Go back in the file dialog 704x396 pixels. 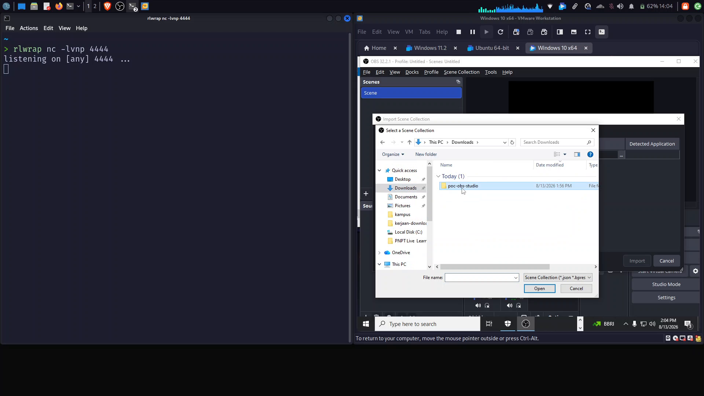[x=382, y=142]
